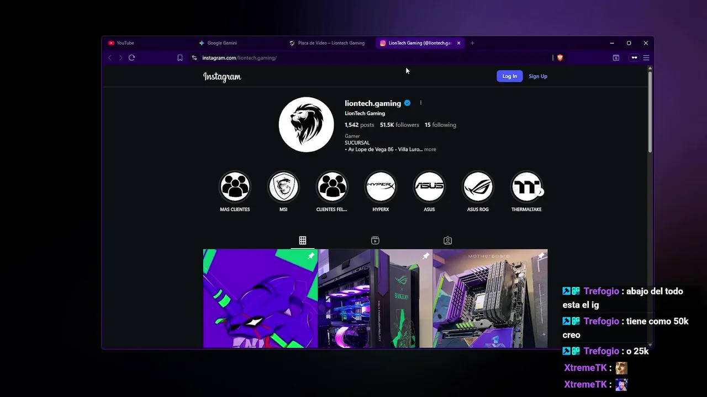Open the new tab plus button
This screenshot has height=397, width=707.
(472, 43)
